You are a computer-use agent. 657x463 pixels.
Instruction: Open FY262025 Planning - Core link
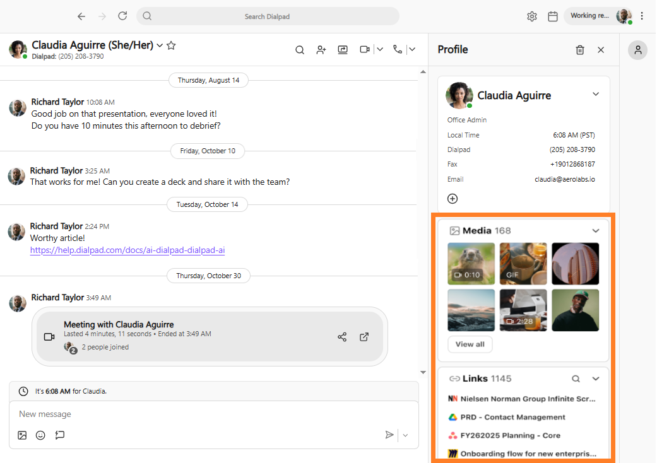[504, 435]
